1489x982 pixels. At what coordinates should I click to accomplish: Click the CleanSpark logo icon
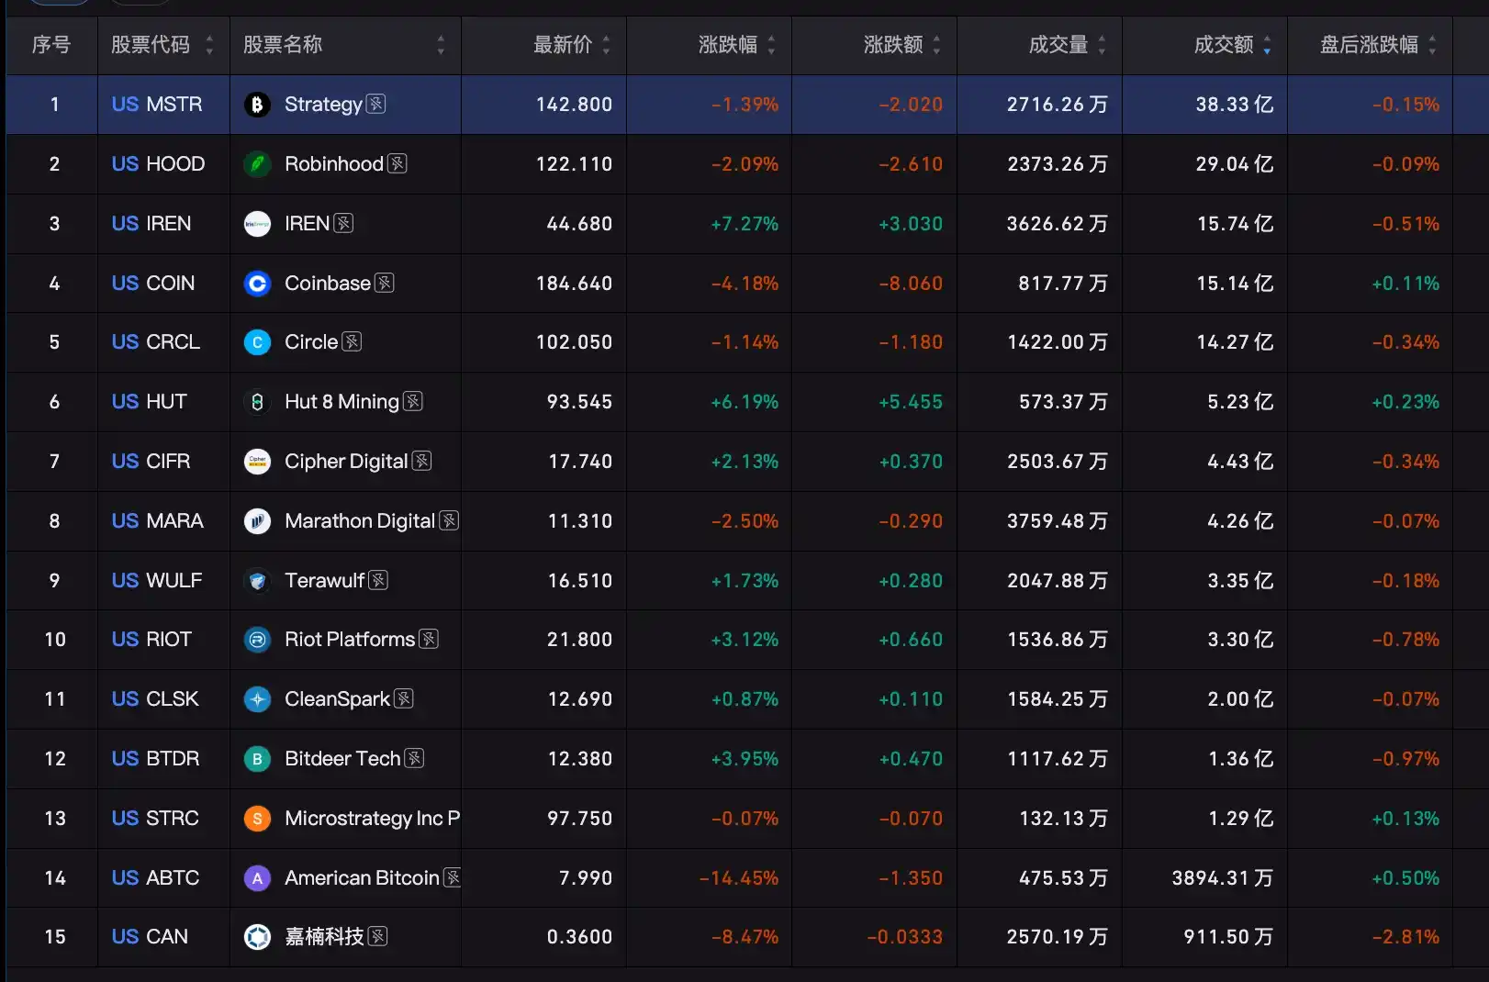[257, 699]
